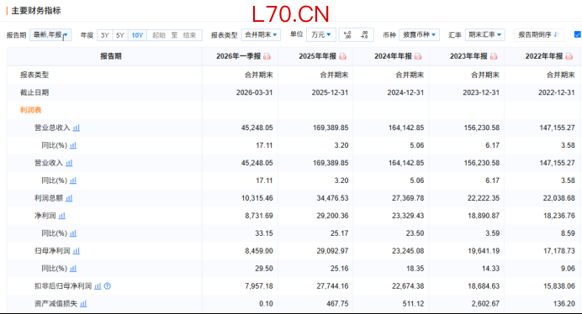Viewport: 582px width, 314px height.
Task: Show chart for 利润总额
Action: tap(69, 198)
